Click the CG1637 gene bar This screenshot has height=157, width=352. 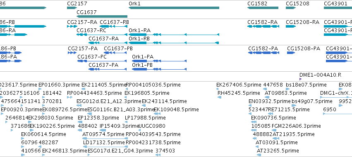(x=102, y=16)
